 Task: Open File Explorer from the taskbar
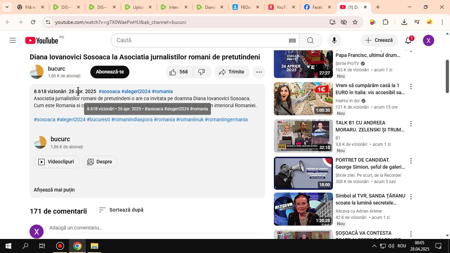click(94, 246)
